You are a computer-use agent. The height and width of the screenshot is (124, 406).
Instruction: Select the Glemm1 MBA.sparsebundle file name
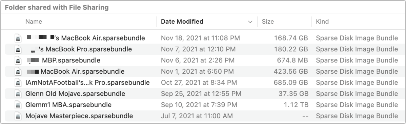pos(68,105)
